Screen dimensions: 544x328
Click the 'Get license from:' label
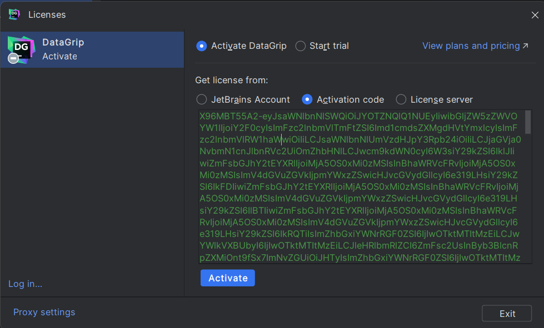(231, 80)
